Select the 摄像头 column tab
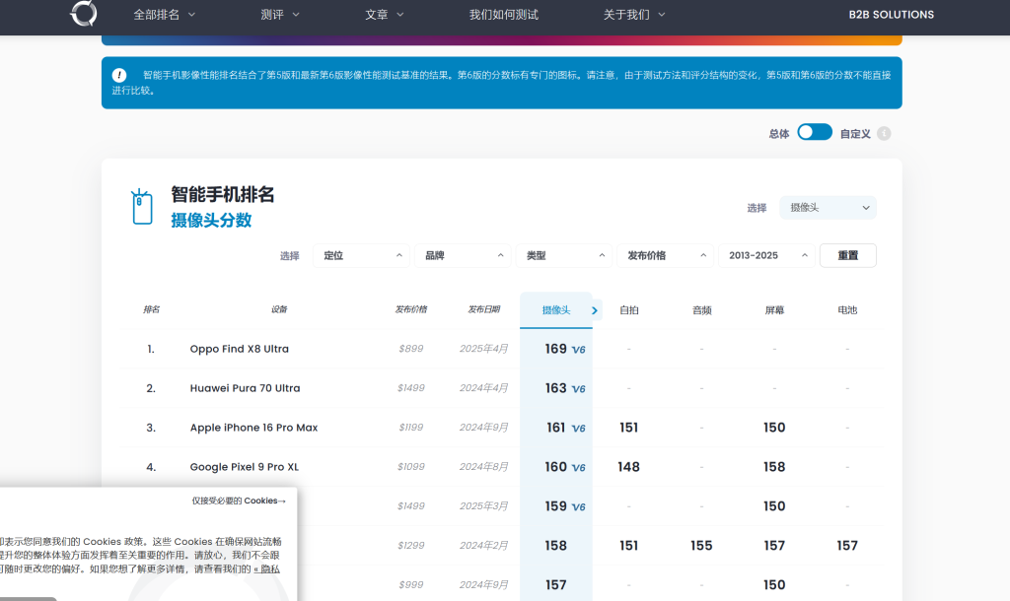This screenshot has width=1010, height=601. 556,310
